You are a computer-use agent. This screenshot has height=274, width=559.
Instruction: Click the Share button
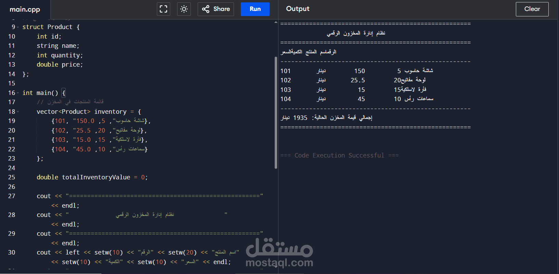[x=216, y=9]
